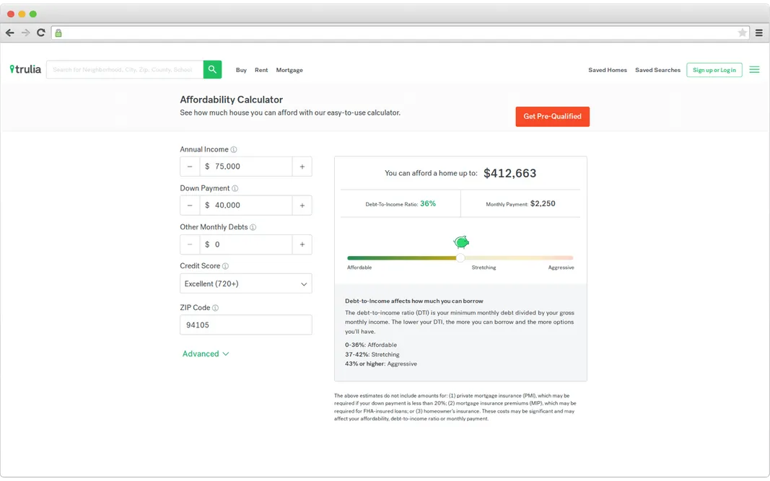Click ZIP Code info icon
This screenshot has width=770, height=481.
click(x=215, y=308)
